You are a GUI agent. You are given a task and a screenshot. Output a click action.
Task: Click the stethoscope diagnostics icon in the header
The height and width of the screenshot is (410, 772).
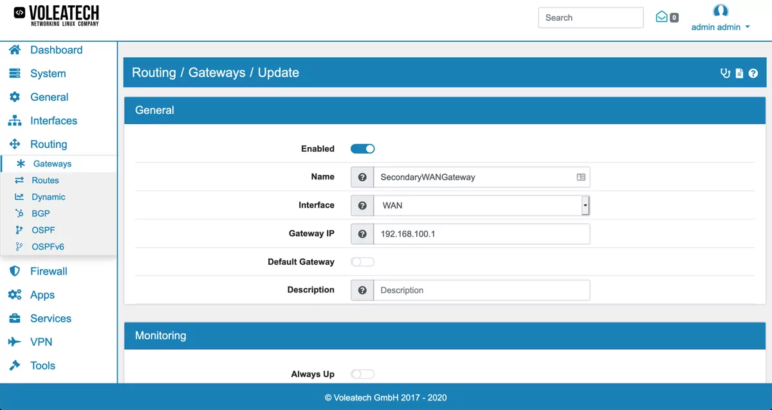click(x=725, y=73)
